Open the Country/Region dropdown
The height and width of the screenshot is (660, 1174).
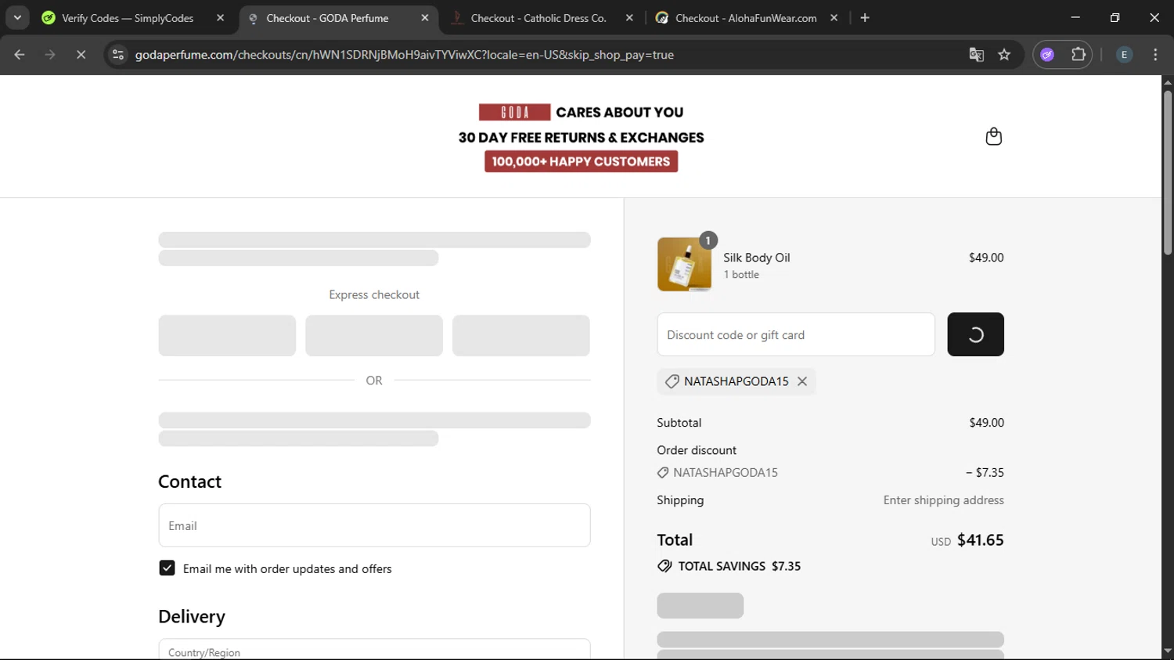[x=374, y=650]
